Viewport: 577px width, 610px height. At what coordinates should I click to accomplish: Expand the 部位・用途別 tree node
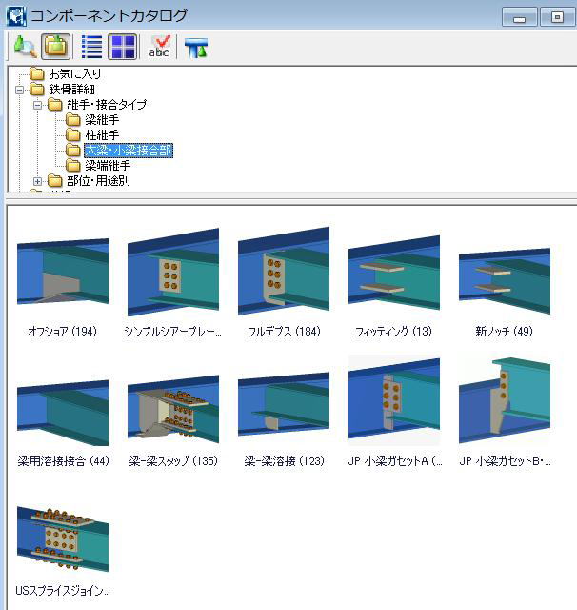pos(38,181)
